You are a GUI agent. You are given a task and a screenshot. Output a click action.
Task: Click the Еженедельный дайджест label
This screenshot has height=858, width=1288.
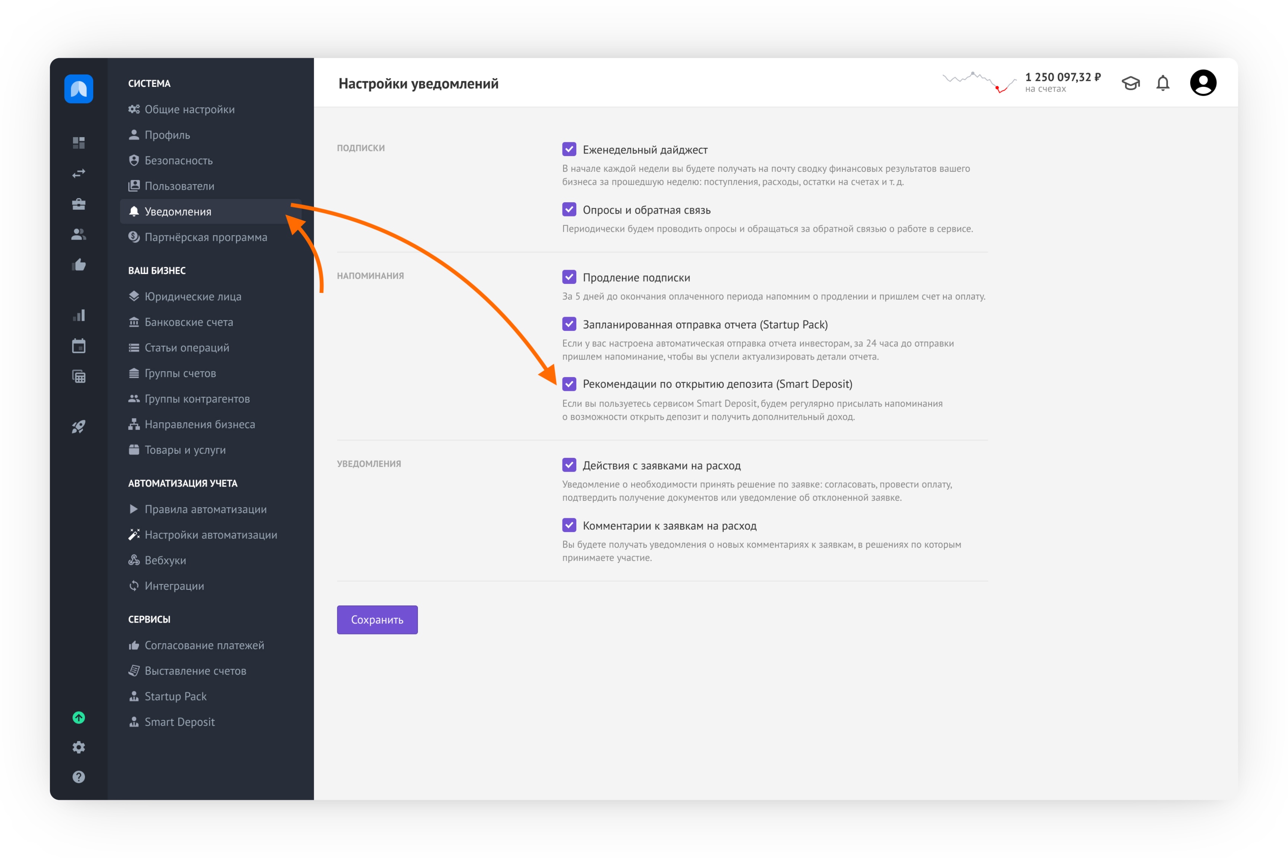point(645,150)
